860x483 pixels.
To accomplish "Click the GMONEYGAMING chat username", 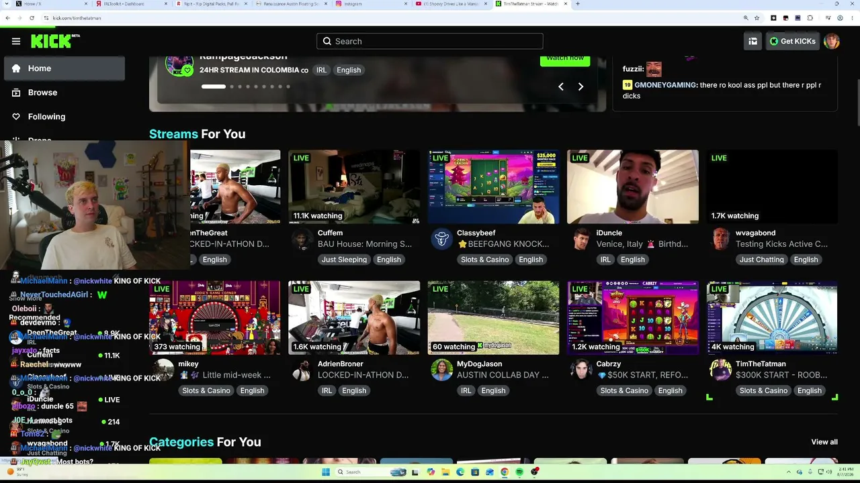I will (x=666, y=85).
